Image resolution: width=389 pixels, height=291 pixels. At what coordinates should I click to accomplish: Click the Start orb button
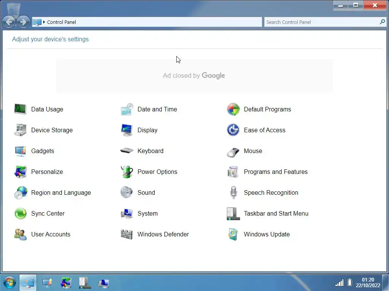[9, 282]
